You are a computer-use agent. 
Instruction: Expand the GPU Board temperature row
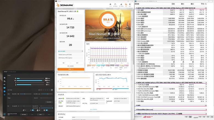[137, 85]
